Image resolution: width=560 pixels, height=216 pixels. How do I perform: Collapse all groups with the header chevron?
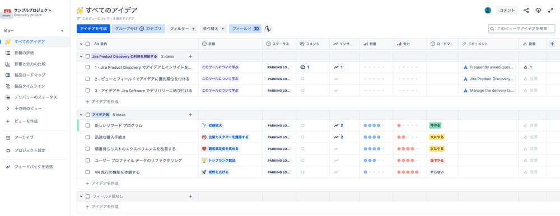click(81, 44)
